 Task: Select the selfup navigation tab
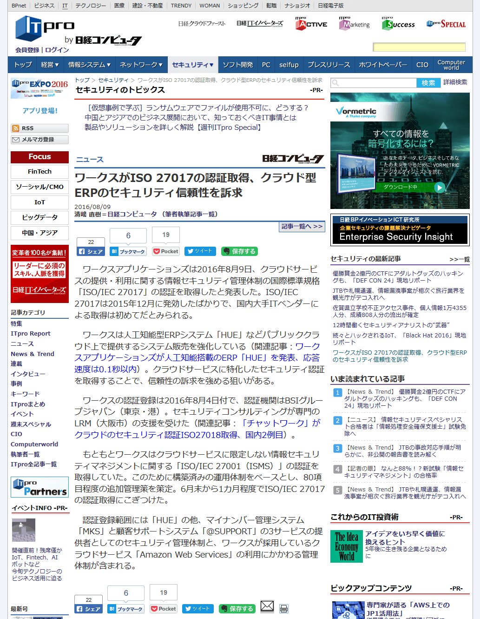(x=289, y=65)
